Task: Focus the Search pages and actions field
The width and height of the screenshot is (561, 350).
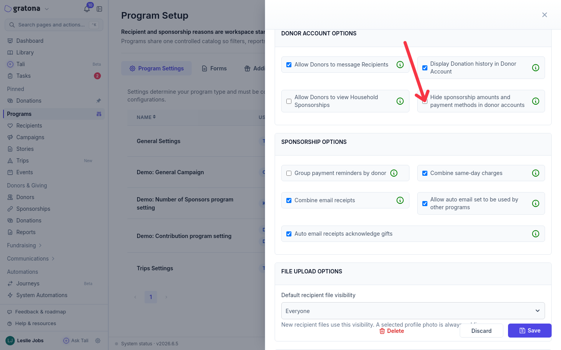Action: (54, 25)
